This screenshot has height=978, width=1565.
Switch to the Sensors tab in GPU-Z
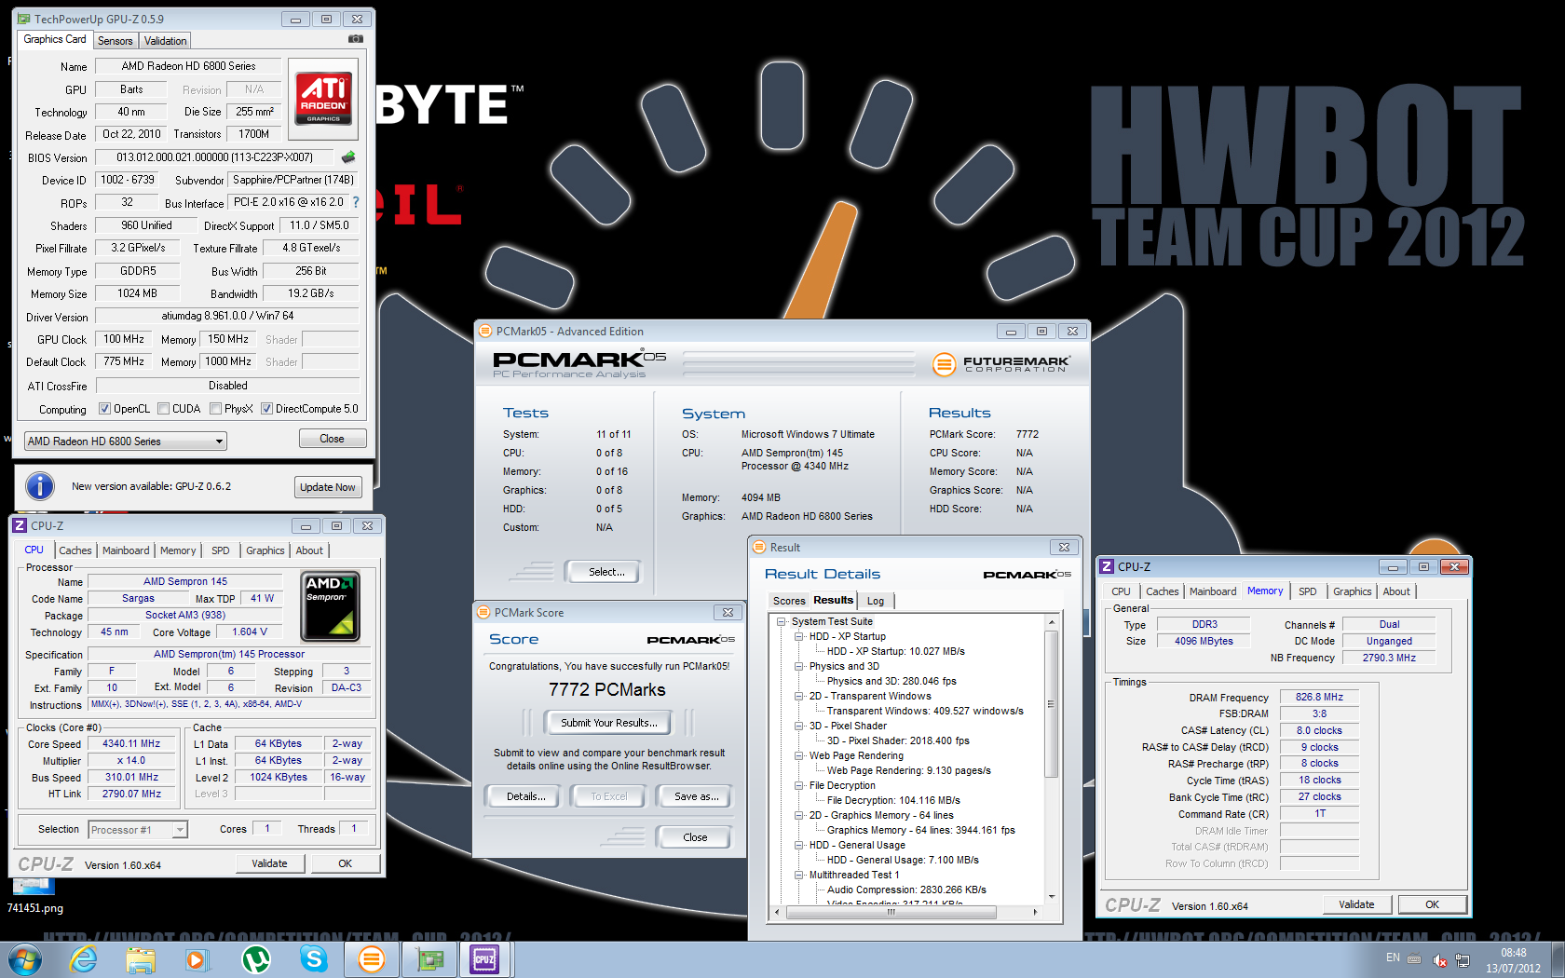click(x=115, y=41)
